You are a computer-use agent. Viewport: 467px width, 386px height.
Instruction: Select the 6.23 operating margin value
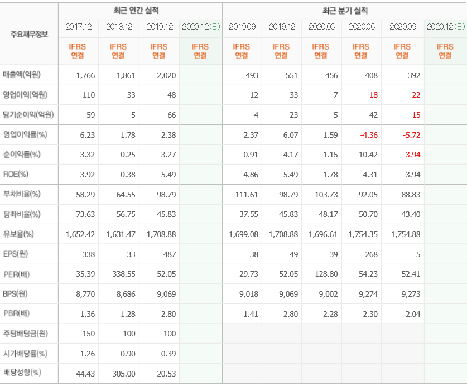(88, 135)
